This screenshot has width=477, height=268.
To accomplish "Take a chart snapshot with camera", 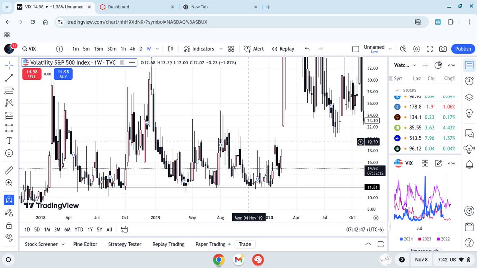I will (x=443, y=49).
